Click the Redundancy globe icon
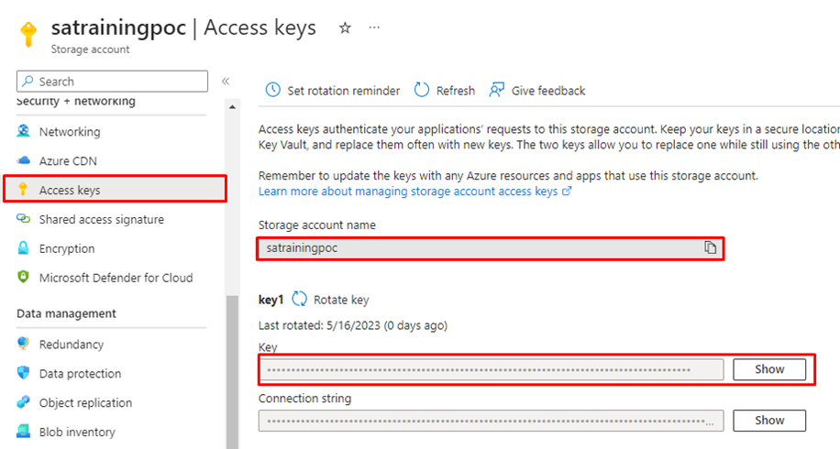Image resolution: width=840 pixels, height=449 pixels. (24, 345)
